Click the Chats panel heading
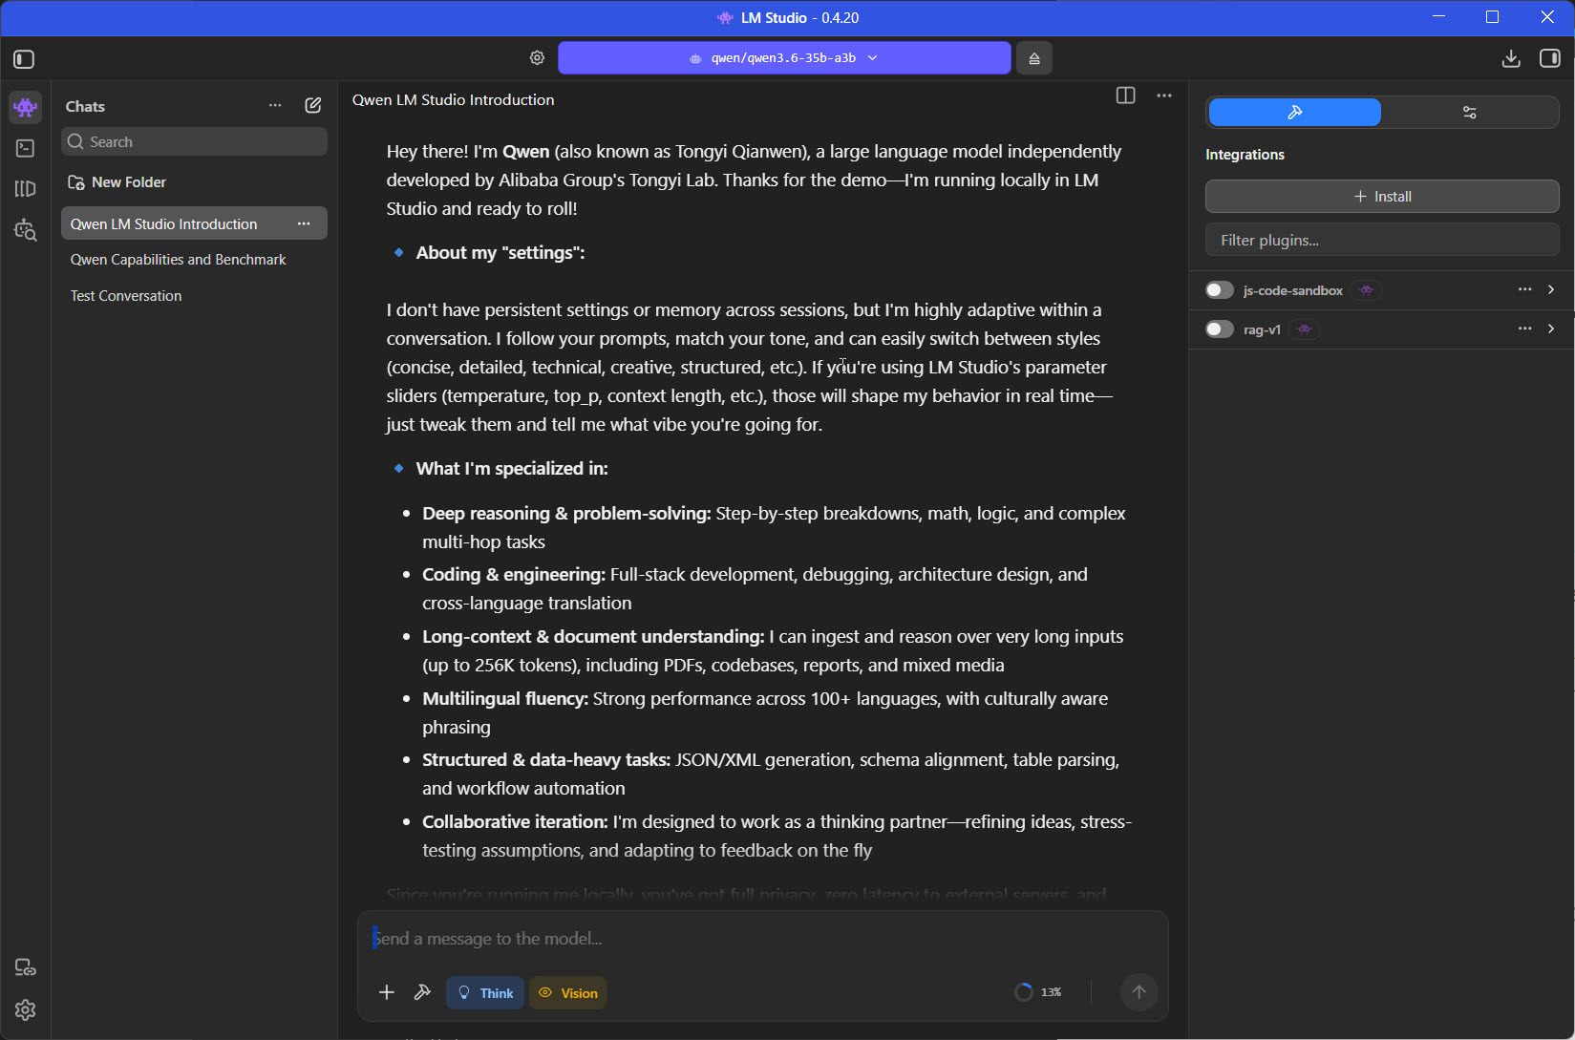Screen dimensions: 1575x1040 [85, 107]
